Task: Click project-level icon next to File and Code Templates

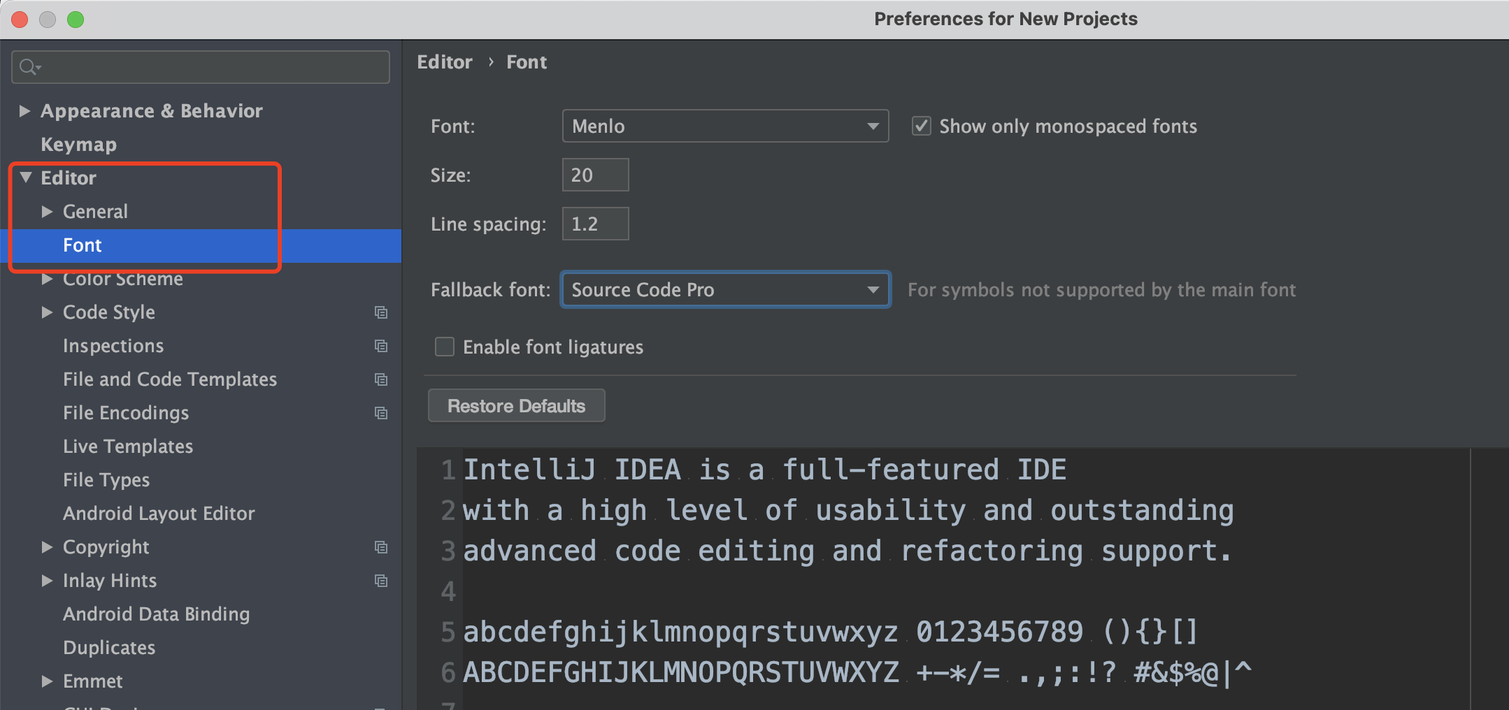Action: point(381,379)
